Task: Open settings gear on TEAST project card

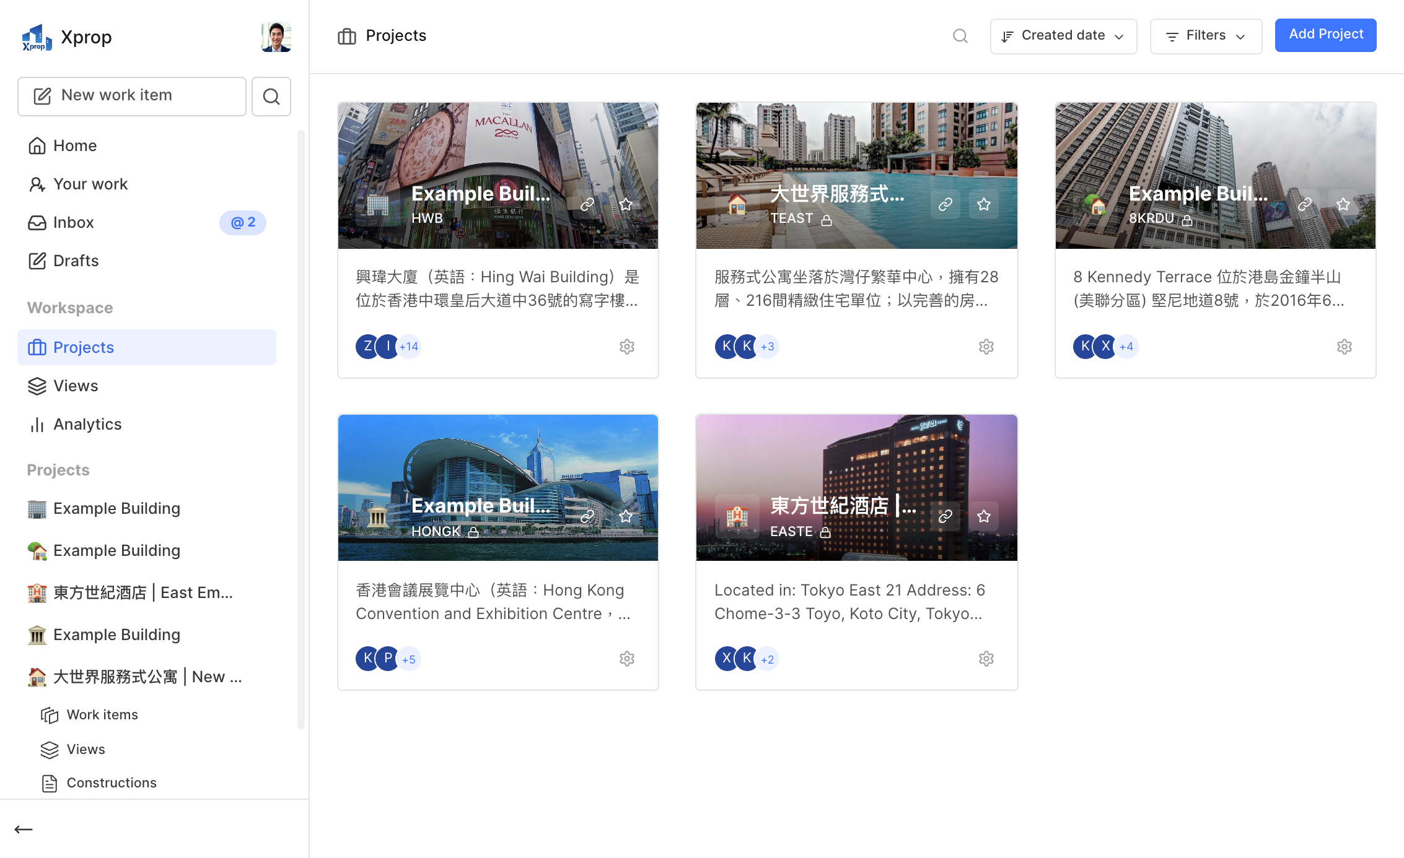Action: click(x=986, y=347)
